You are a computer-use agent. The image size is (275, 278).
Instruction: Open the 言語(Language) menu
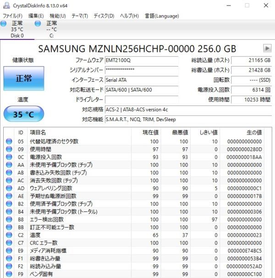coord(162,16)
